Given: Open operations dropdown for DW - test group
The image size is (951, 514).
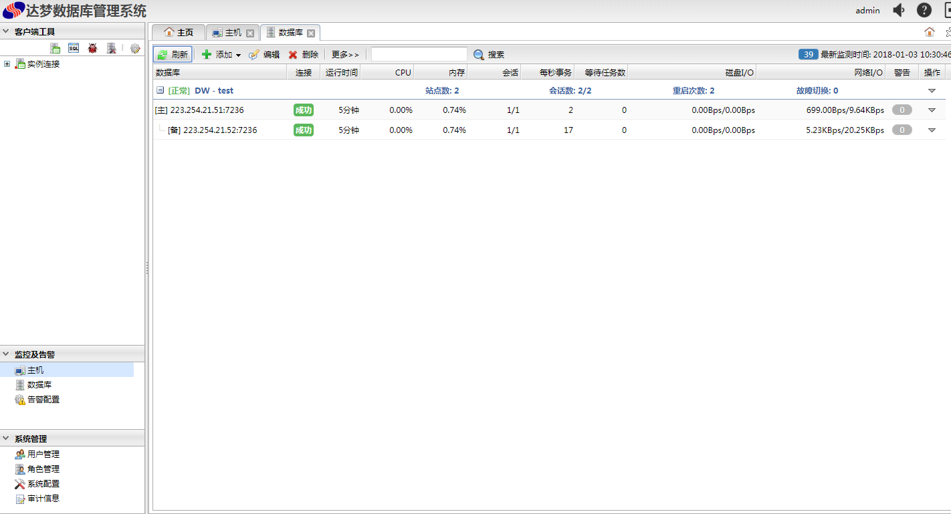Looking at the screenshot, I should coord(932,90).
